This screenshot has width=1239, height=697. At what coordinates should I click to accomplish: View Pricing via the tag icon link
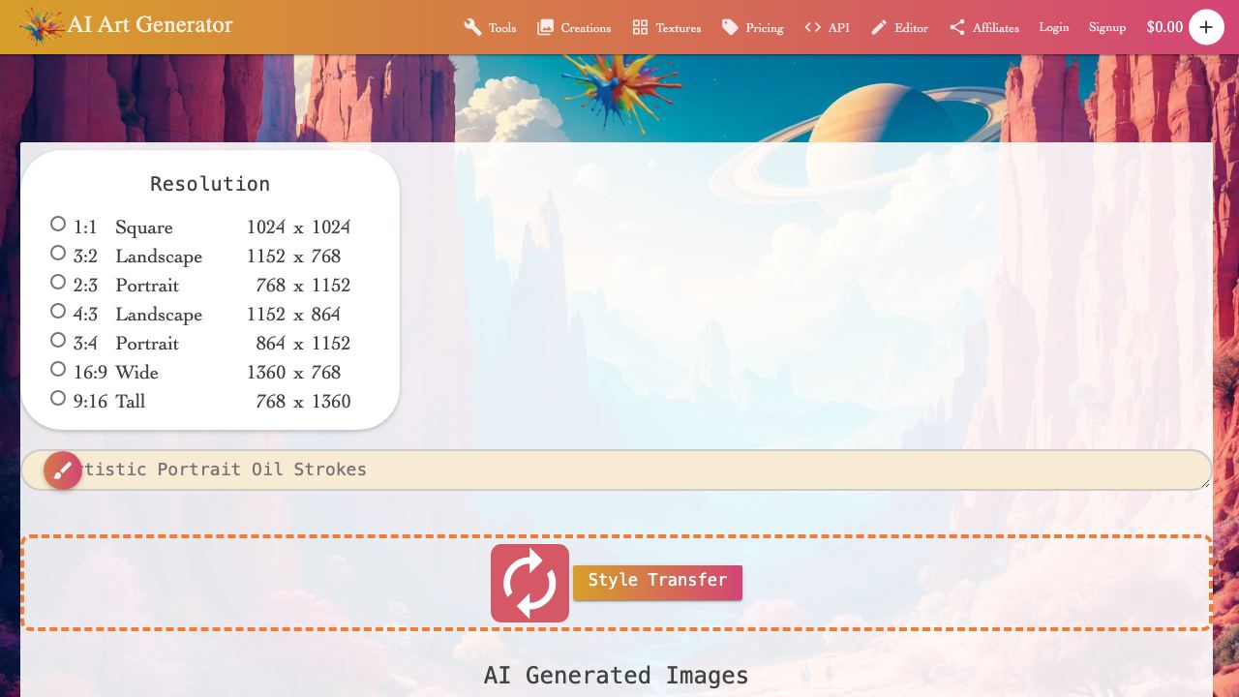(752, 27)
